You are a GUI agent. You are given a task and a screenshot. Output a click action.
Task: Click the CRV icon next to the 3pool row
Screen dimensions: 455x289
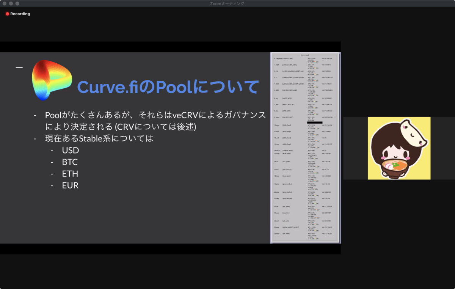(x=316, y=120)
